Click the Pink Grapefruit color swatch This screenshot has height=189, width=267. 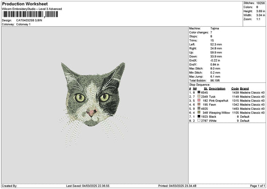point(199,100)
